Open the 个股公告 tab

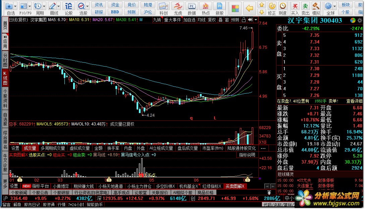pyautogui.click(x=40, y=193)
